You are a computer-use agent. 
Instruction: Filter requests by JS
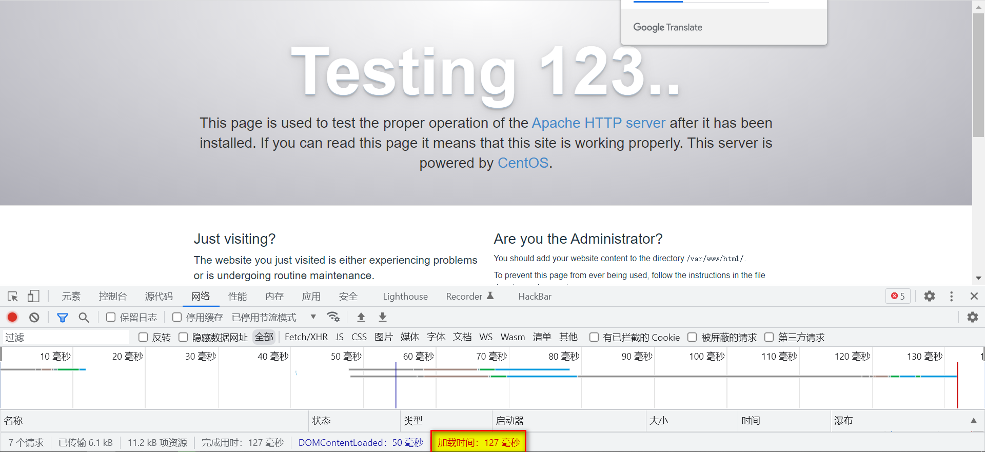click(340, 337)
